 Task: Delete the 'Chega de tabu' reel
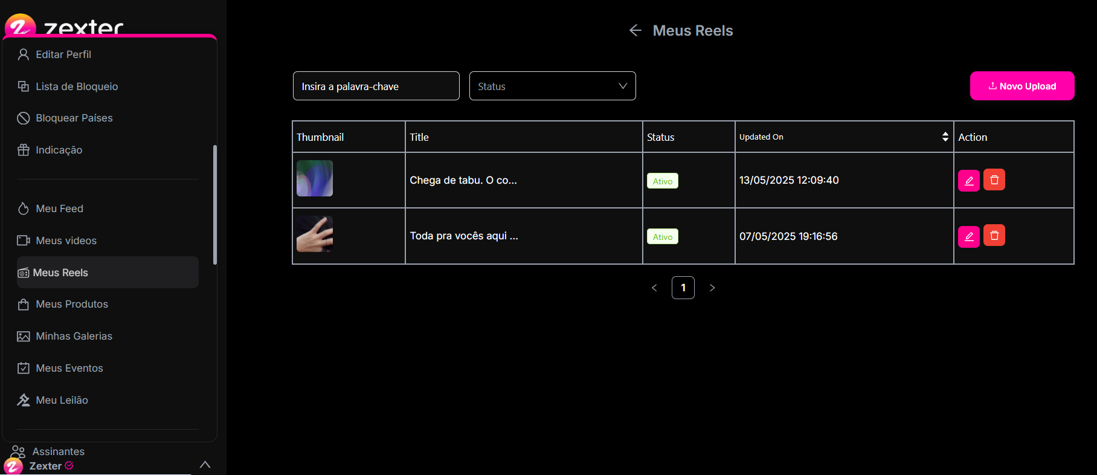point(994,179)
